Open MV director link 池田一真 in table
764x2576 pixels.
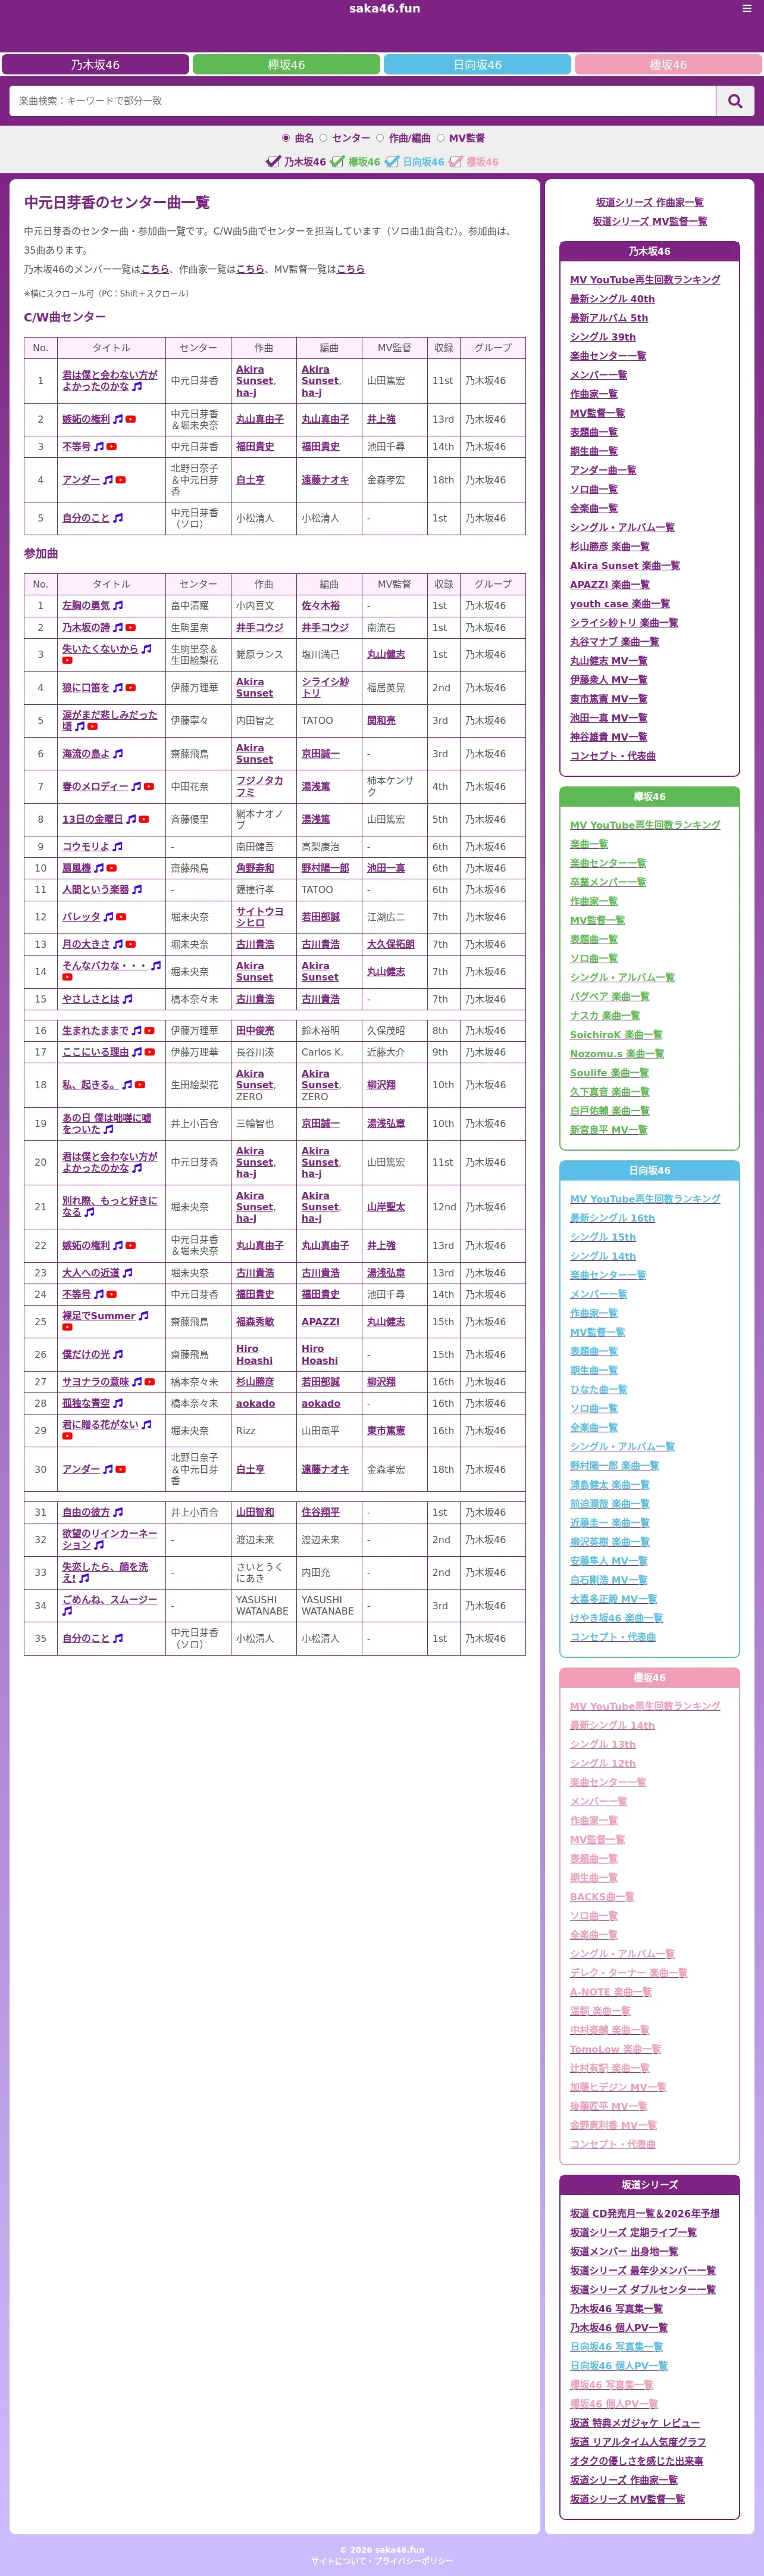tap(386, 868)
